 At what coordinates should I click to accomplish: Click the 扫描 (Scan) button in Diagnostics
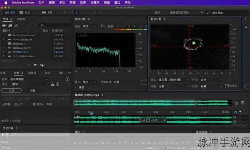click(11, 90)
